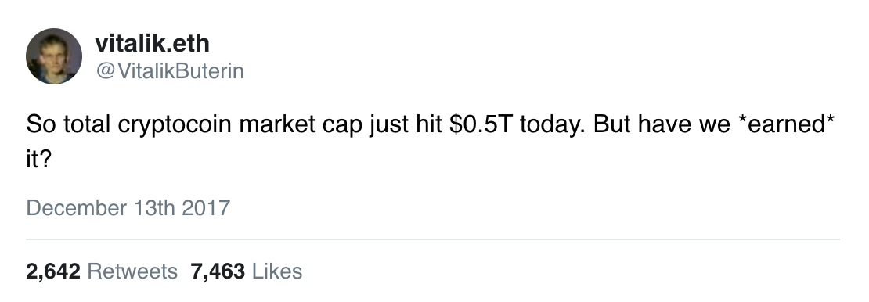The width and height of the screenshot is (869, 302).
Task: Click the 7,463 likes count number
Action: pos(218,271)
